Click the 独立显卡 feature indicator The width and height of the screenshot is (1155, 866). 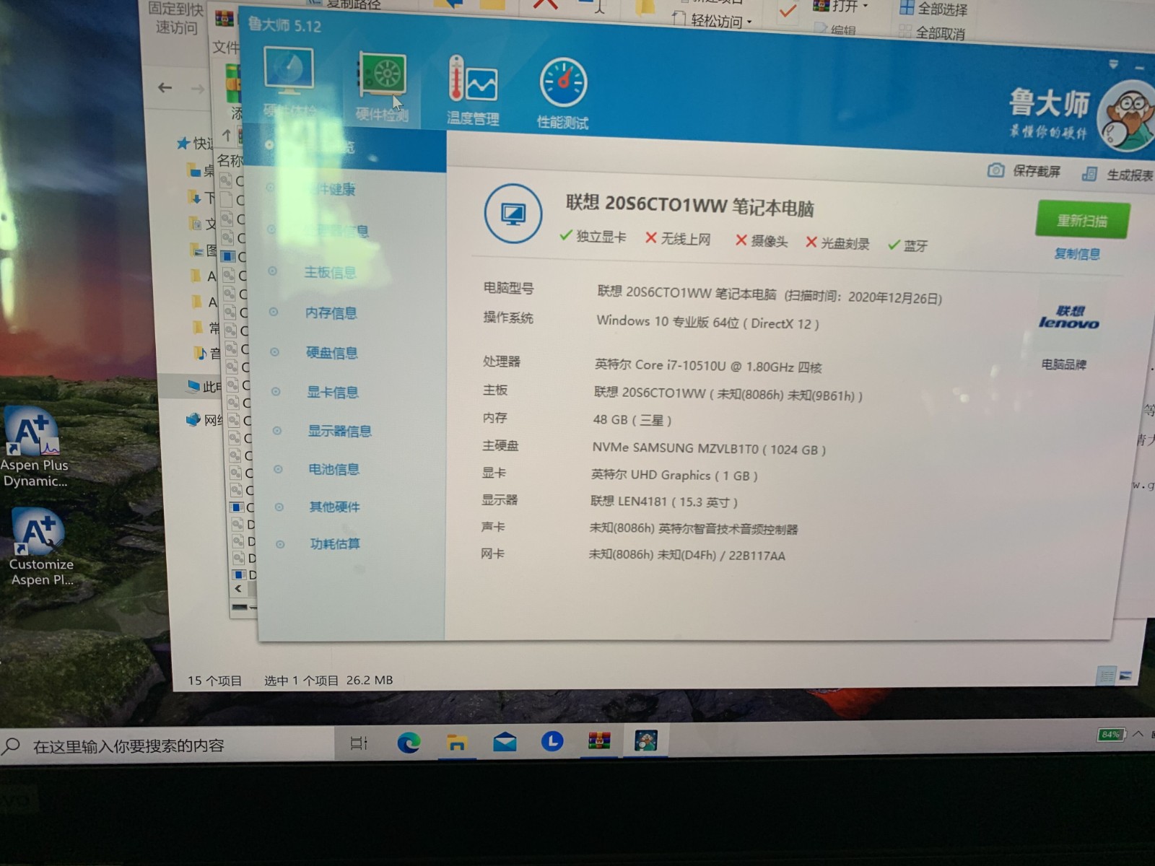click(x=593, y=236)
